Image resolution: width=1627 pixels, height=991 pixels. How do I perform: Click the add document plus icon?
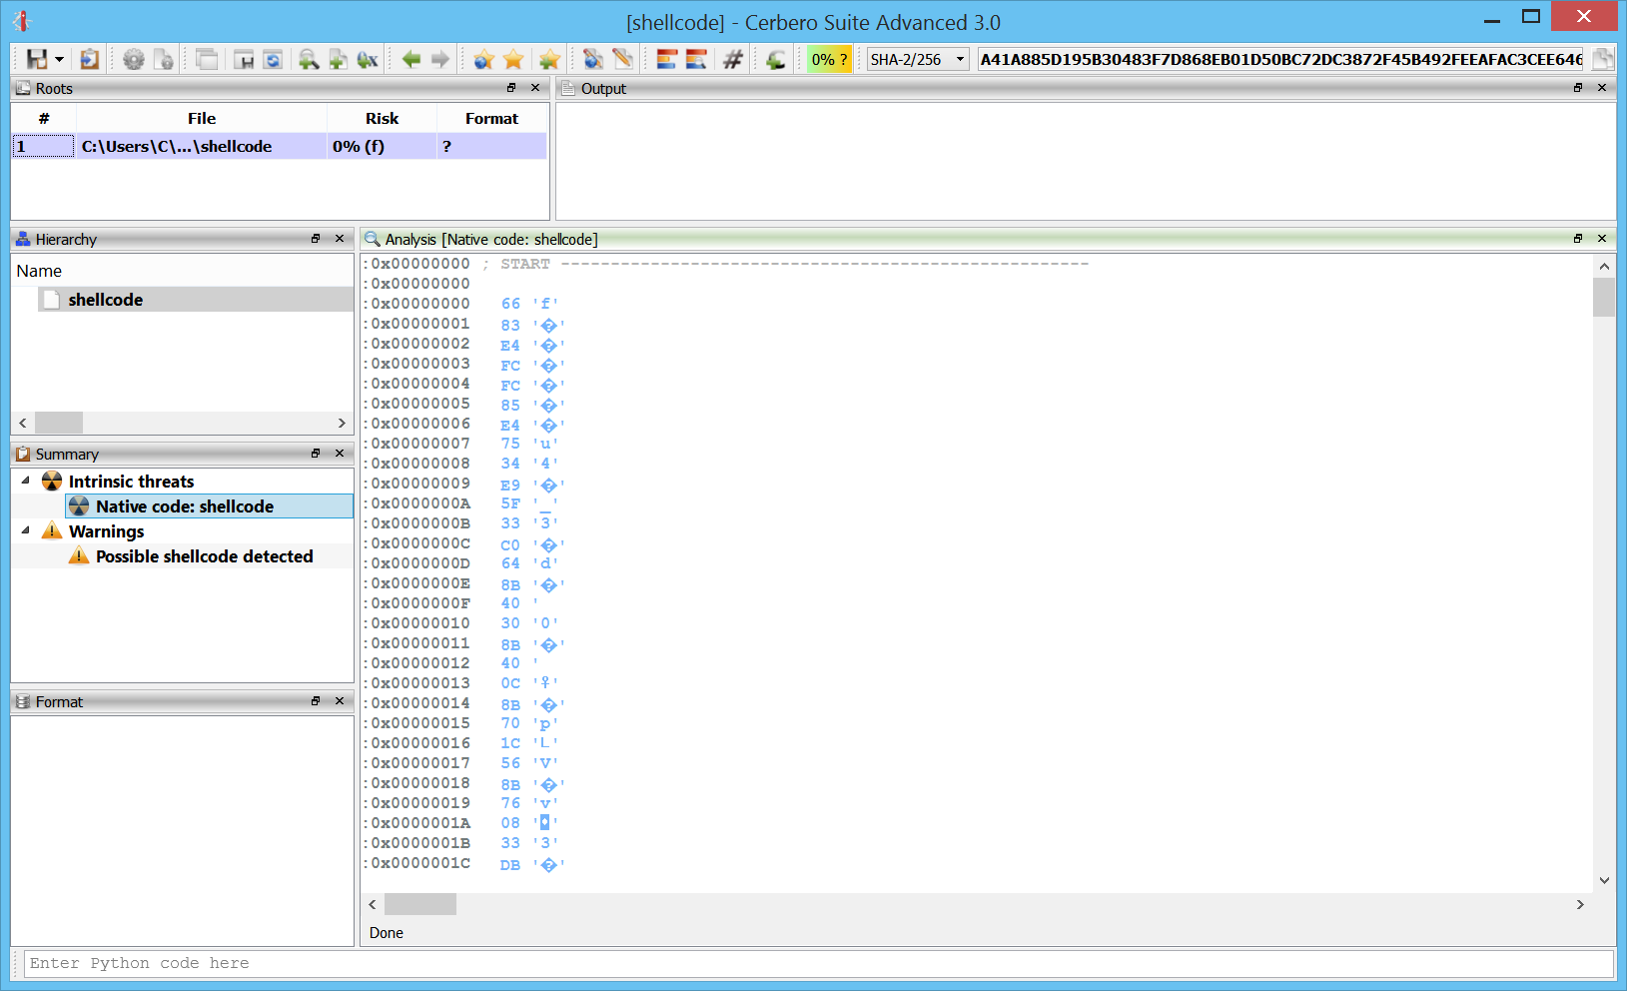pyautogui.click(x=338, y=60)
